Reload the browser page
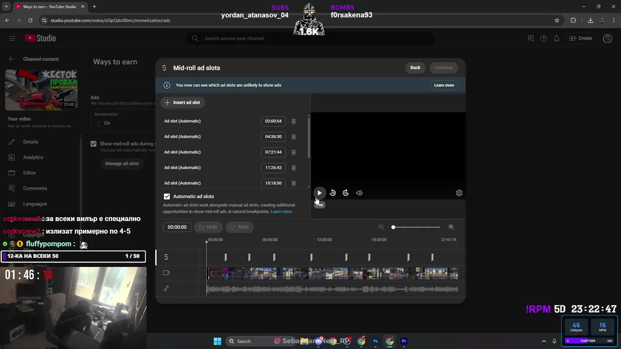 30,20
